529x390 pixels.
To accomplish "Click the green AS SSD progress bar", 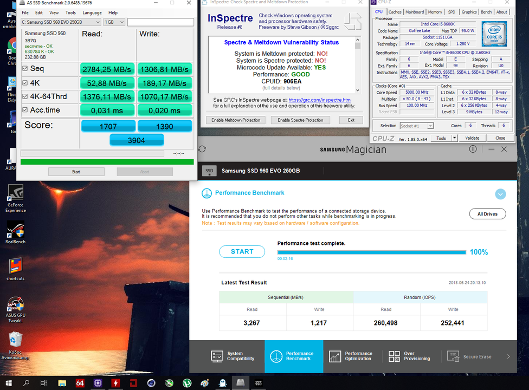I will point(107,162).
